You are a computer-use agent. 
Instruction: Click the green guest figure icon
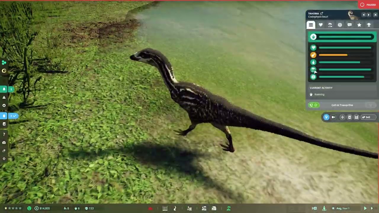pos(324,208)
